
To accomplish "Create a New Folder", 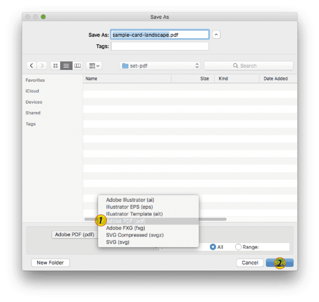I will pyautogui.click(x=50, y=263).
